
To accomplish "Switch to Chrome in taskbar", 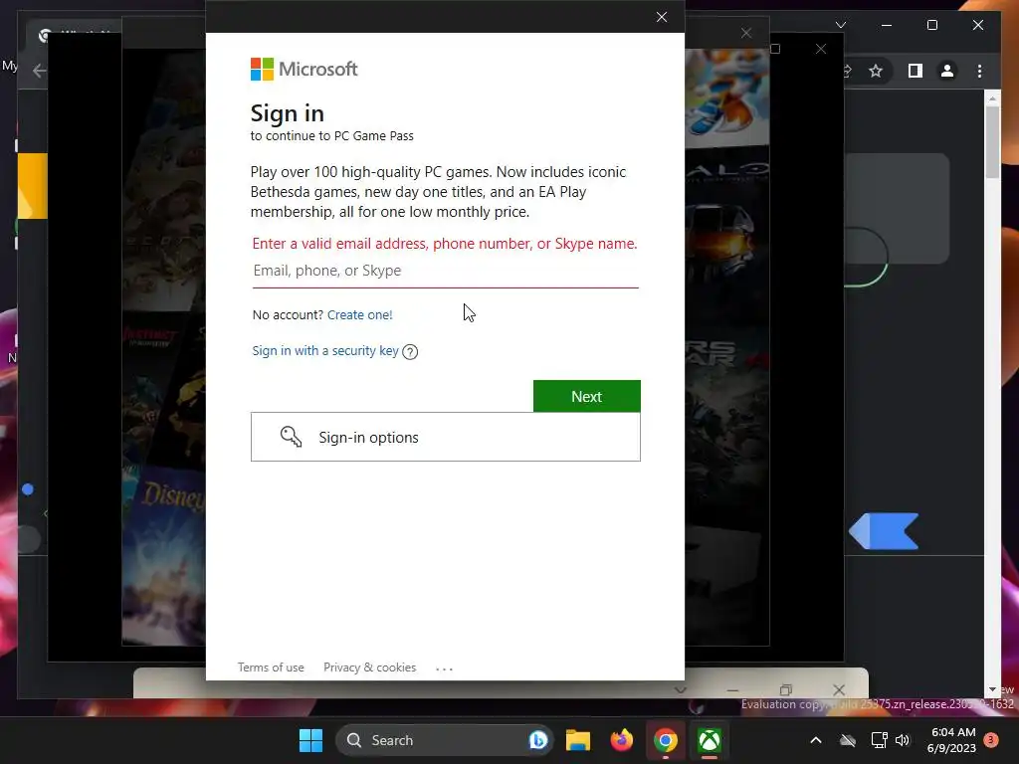I will pyautogui.click(x=666, y=740).
